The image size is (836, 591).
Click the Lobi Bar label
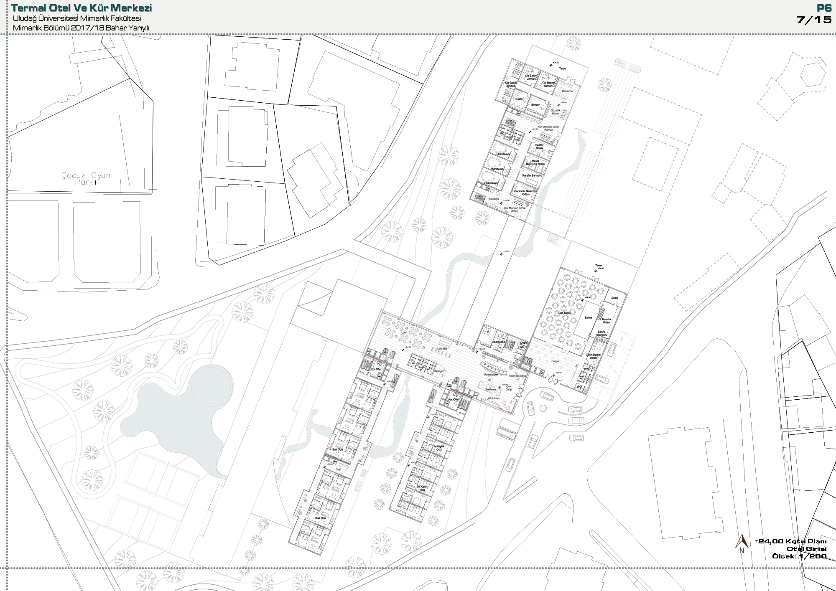tap(442, 348)
